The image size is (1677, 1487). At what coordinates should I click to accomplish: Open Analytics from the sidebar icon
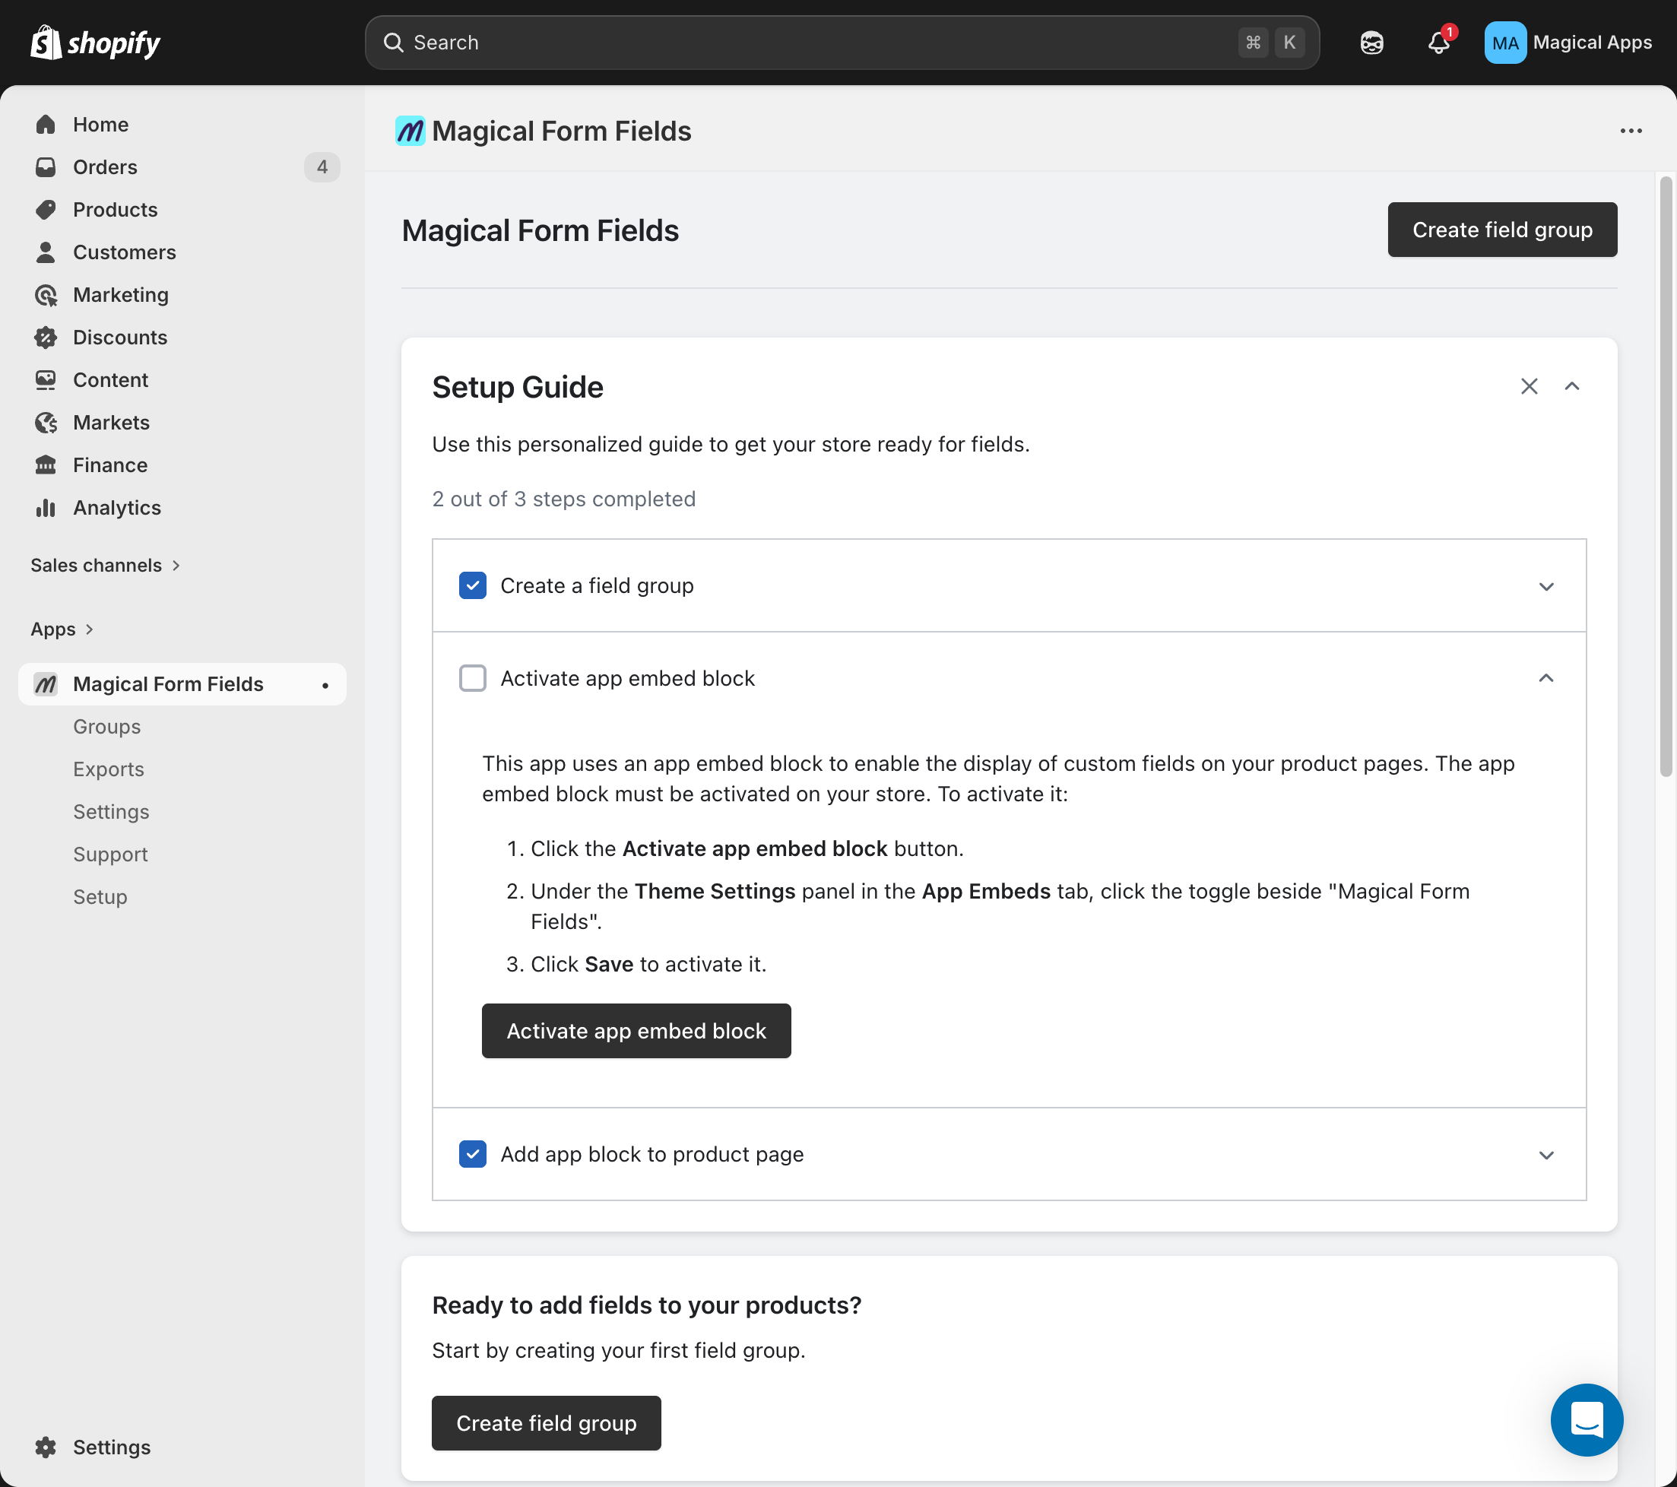46,508
